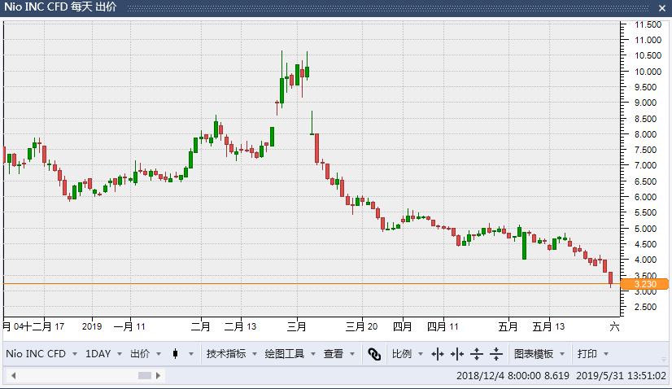This screenshot has width=672, height=389.
Task: Click the chain link chart-linking icon
Action: click(374, 354)
